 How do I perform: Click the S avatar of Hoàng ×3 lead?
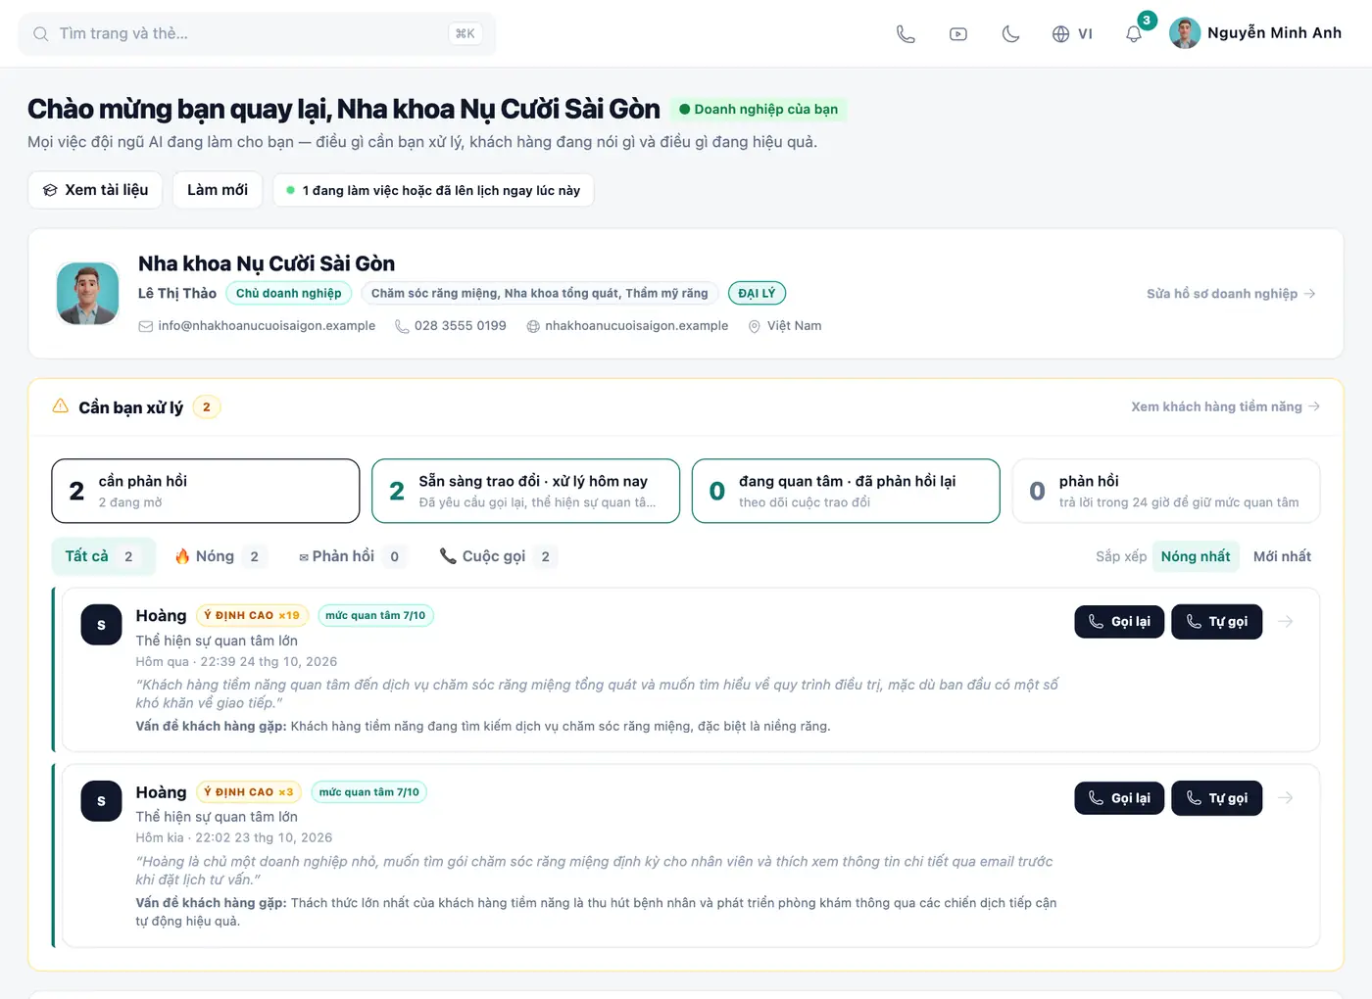click(x=101, y=801)
